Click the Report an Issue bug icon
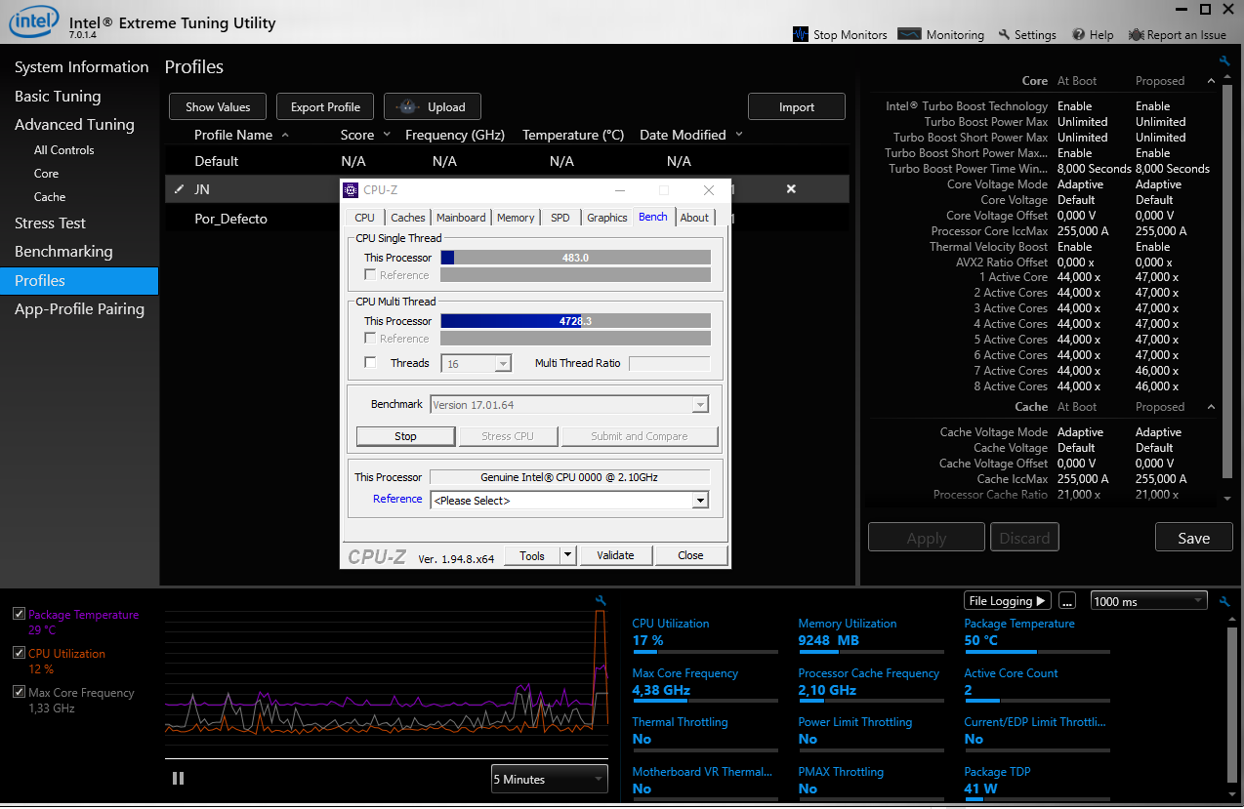1244x809 pixels. [1136, 35]
